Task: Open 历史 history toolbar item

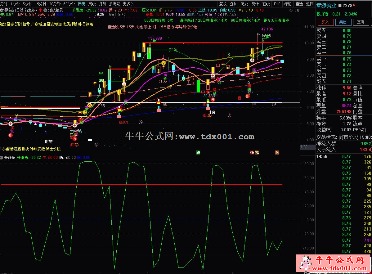Action: coord(244,4)
